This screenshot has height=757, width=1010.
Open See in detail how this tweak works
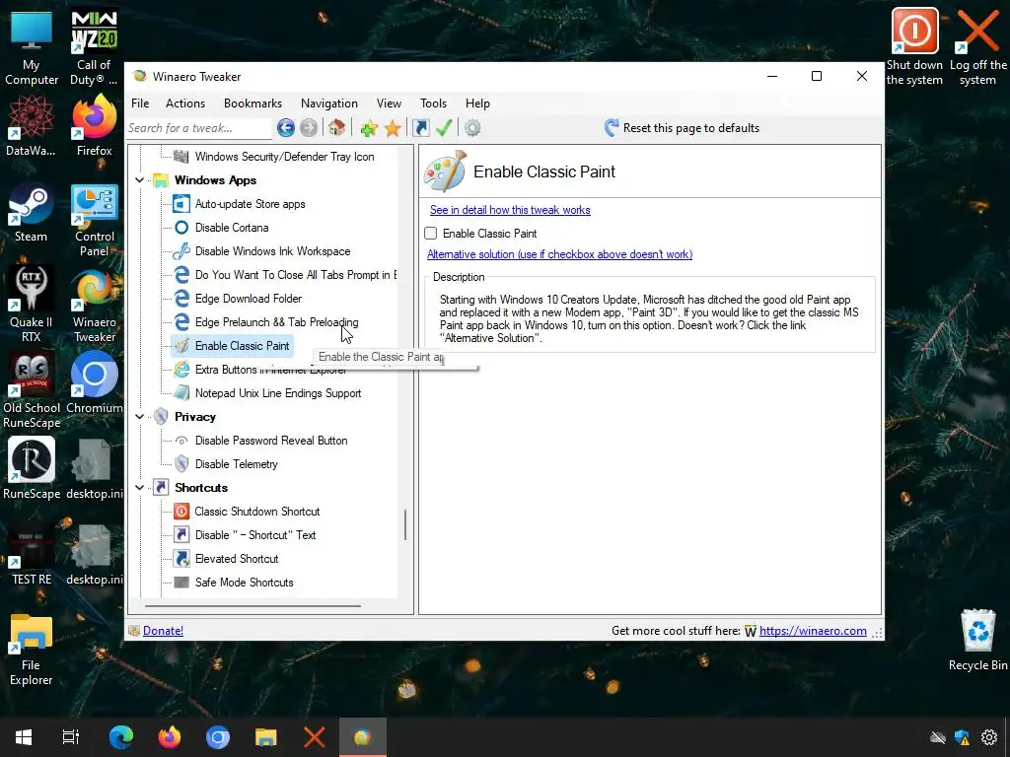point(510,210)
